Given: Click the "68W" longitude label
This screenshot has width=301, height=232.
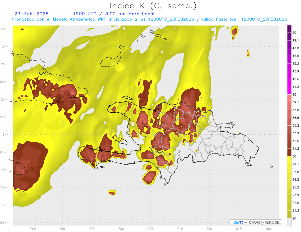Looking at the screenshot, I should (268, 229).
